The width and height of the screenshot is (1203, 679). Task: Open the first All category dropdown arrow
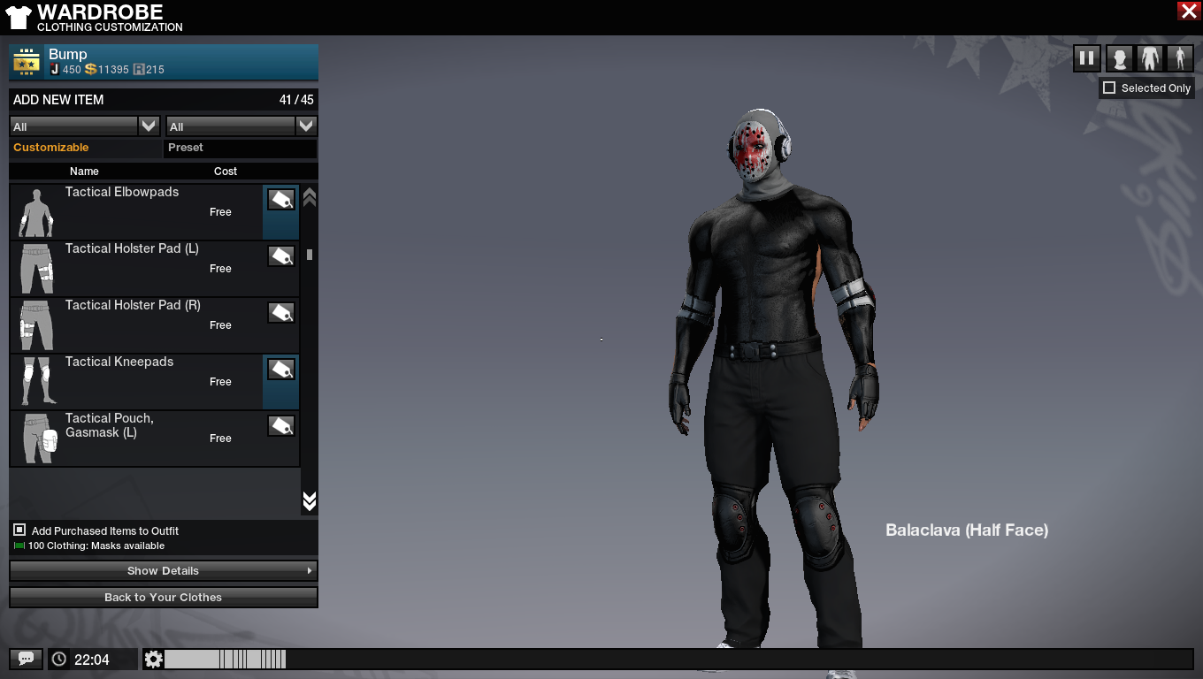pos(149,126)
